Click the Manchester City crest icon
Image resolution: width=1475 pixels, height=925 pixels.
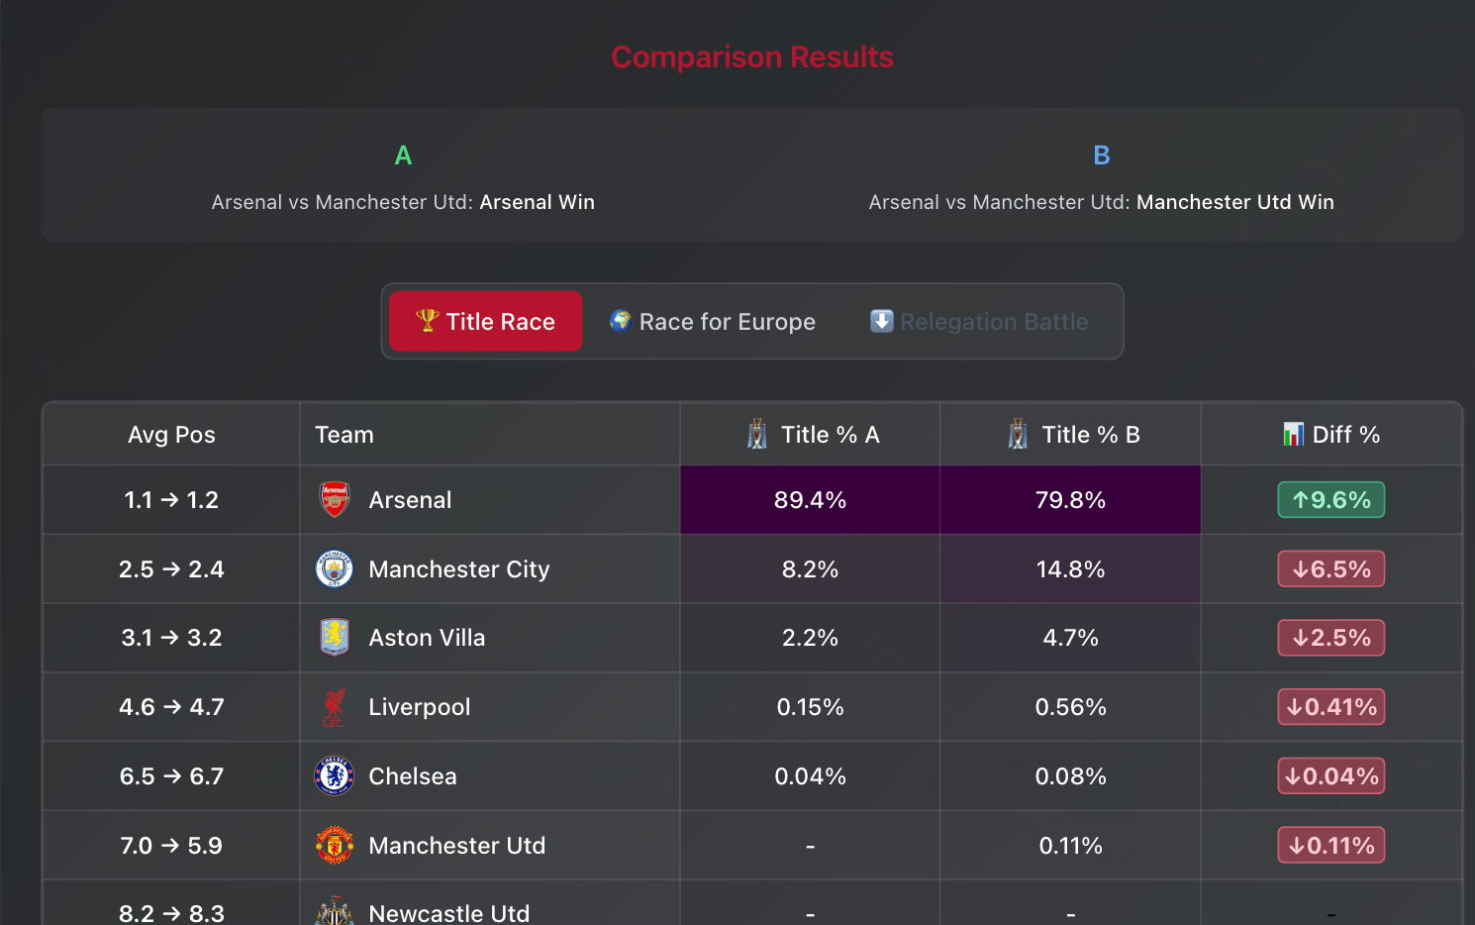(335, 569)
